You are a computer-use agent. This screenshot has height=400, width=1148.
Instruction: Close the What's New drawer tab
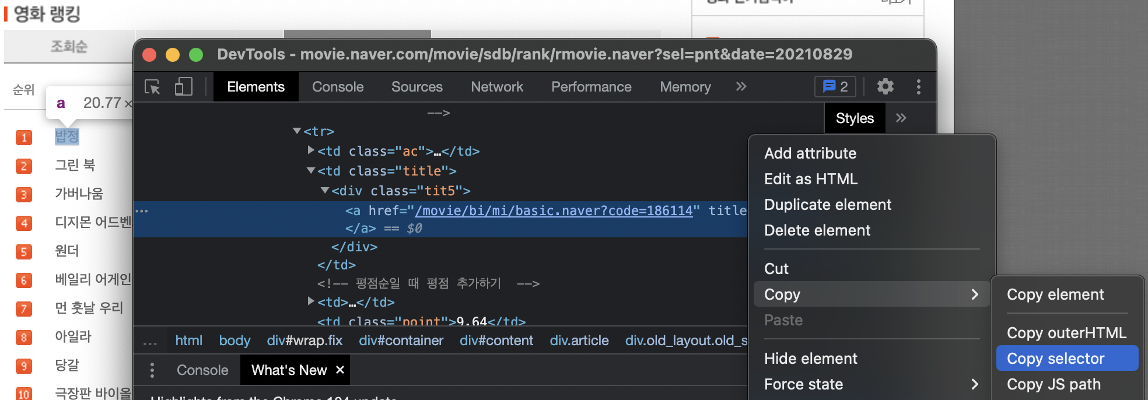[340, 370]
